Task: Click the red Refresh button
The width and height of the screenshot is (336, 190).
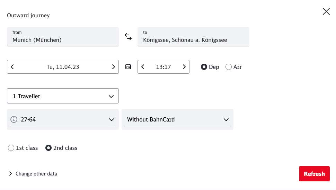Action: (x=314, y=174)
